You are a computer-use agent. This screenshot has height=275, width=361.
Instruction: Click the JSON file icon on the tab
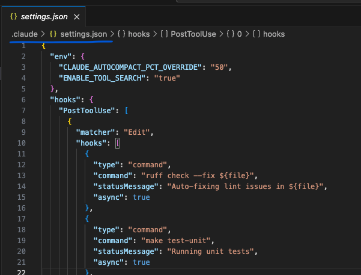[14, 16]
